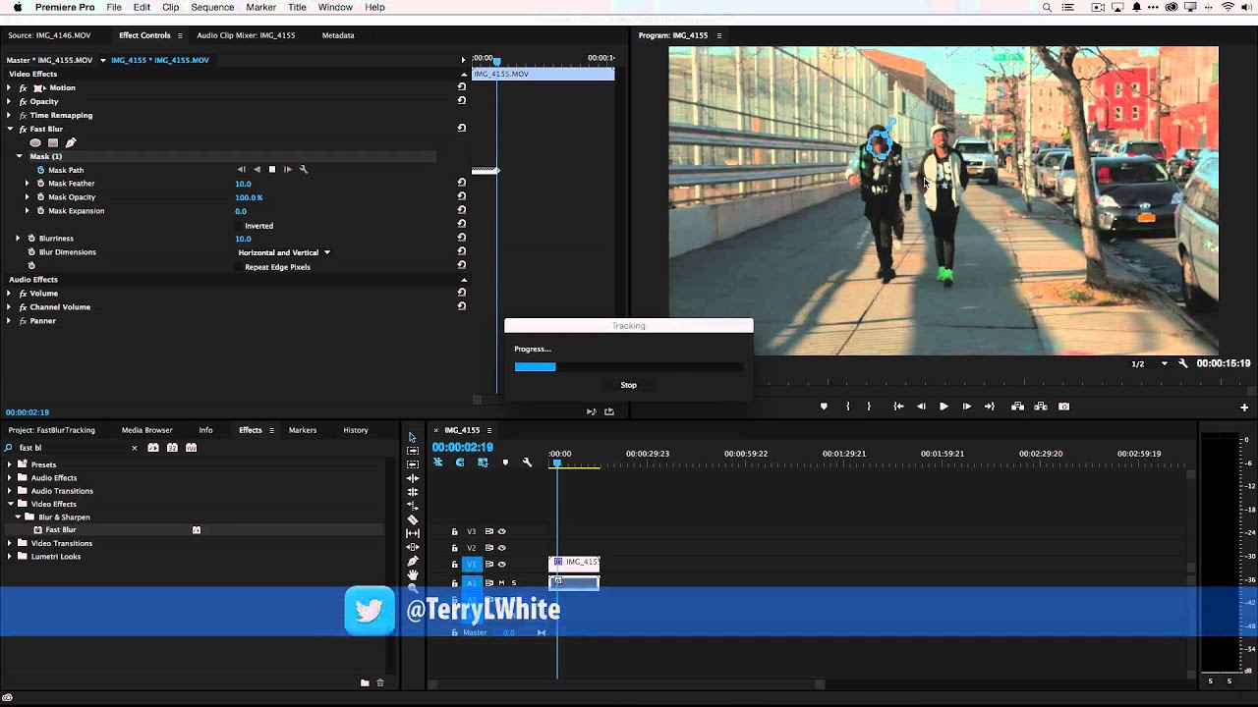Collapse the Blur & Sharpen folder
This screenshot has height=707, width=1258.
(x=18, y=517)
